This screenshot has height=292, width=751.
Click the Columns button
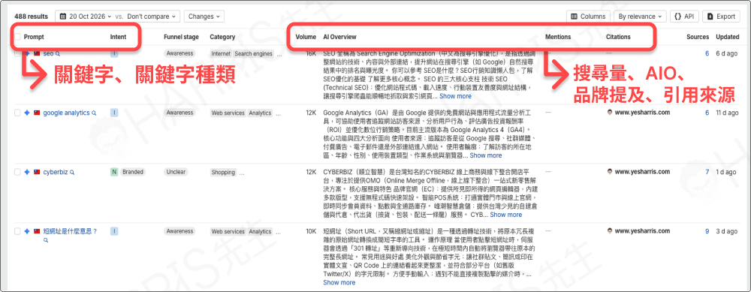[588, 17]
